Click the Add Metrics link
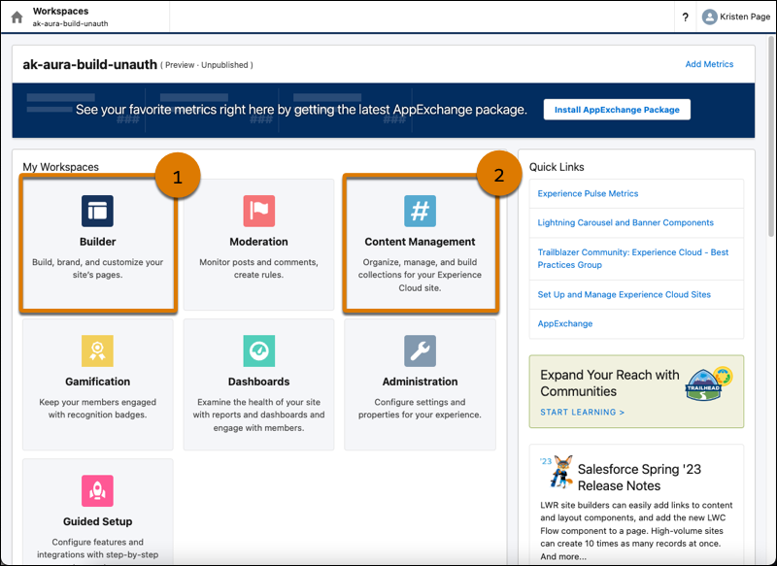The image size is (777, 566). click(709, 64)
